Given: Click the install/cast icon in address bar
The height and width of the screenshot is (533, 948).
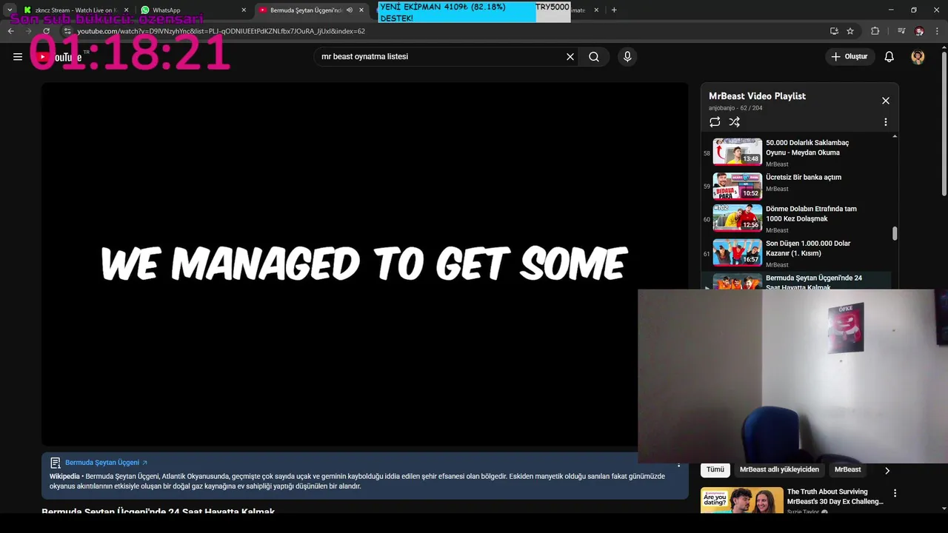Looking at the screenshot, I should (834, 31).
